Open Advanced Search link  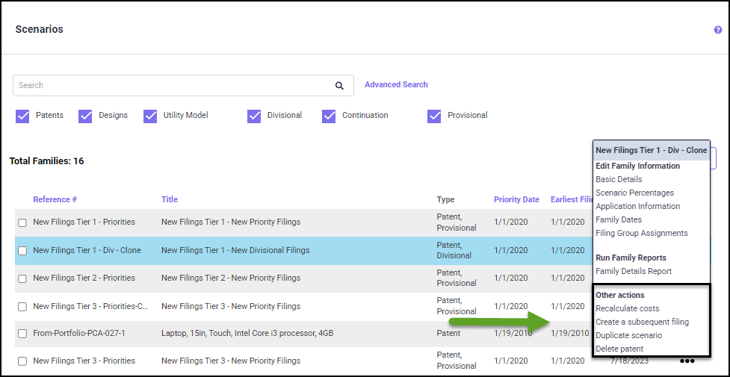(x=396, y=85)
